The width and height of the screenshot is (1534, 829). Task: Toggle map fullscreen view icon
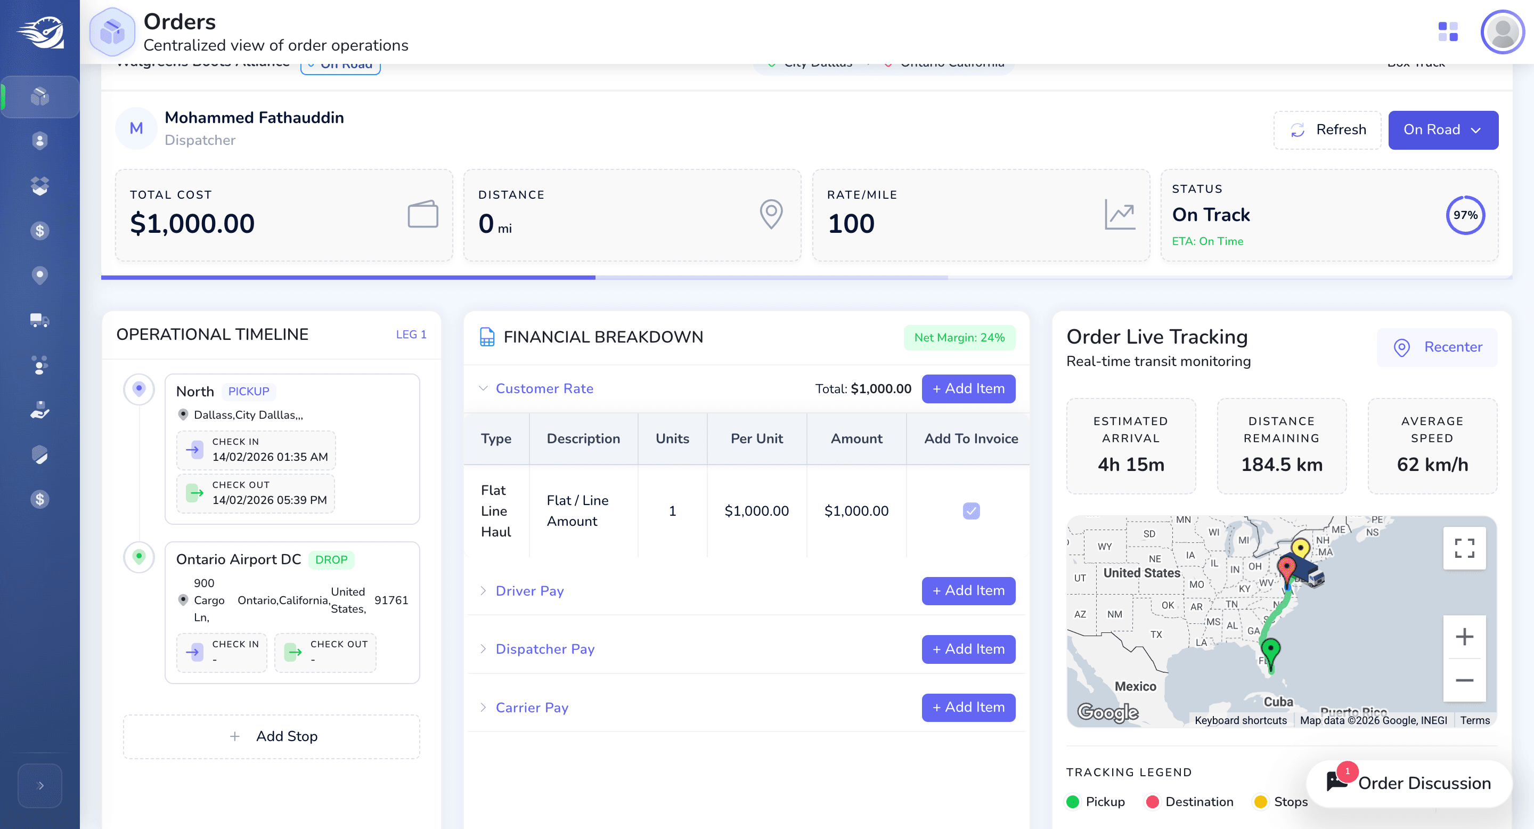tap(1464, 548)
